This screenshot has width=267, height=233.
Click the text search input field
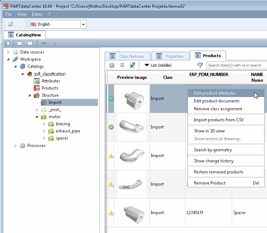(237, 65)
